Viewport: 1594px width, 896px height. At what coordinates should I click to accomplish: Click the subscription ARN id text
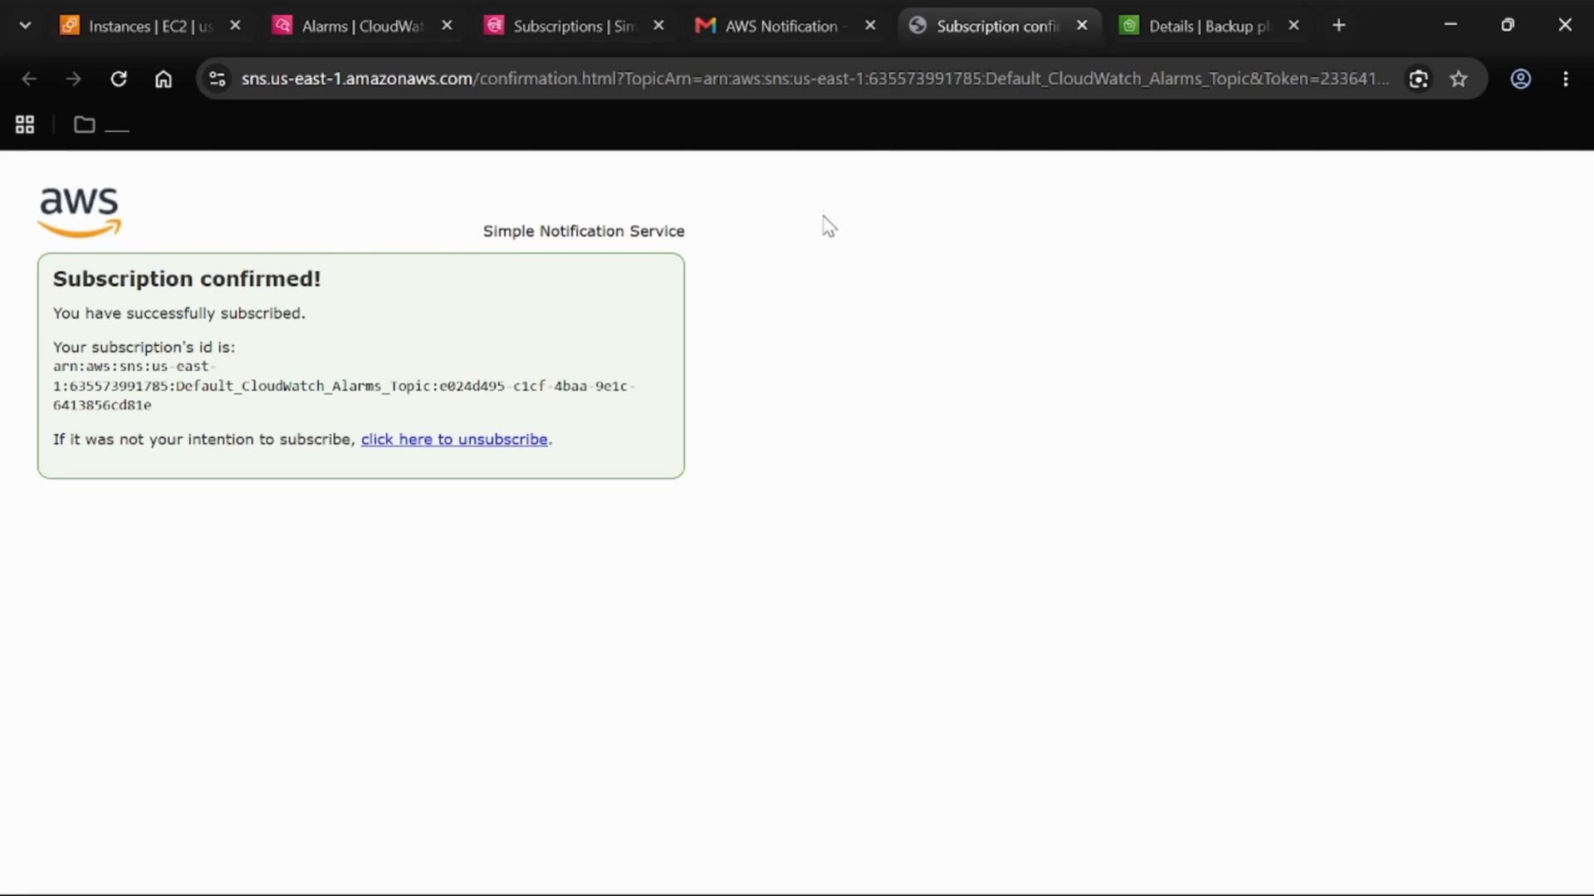pyautogui.click(x=344, y=386)
